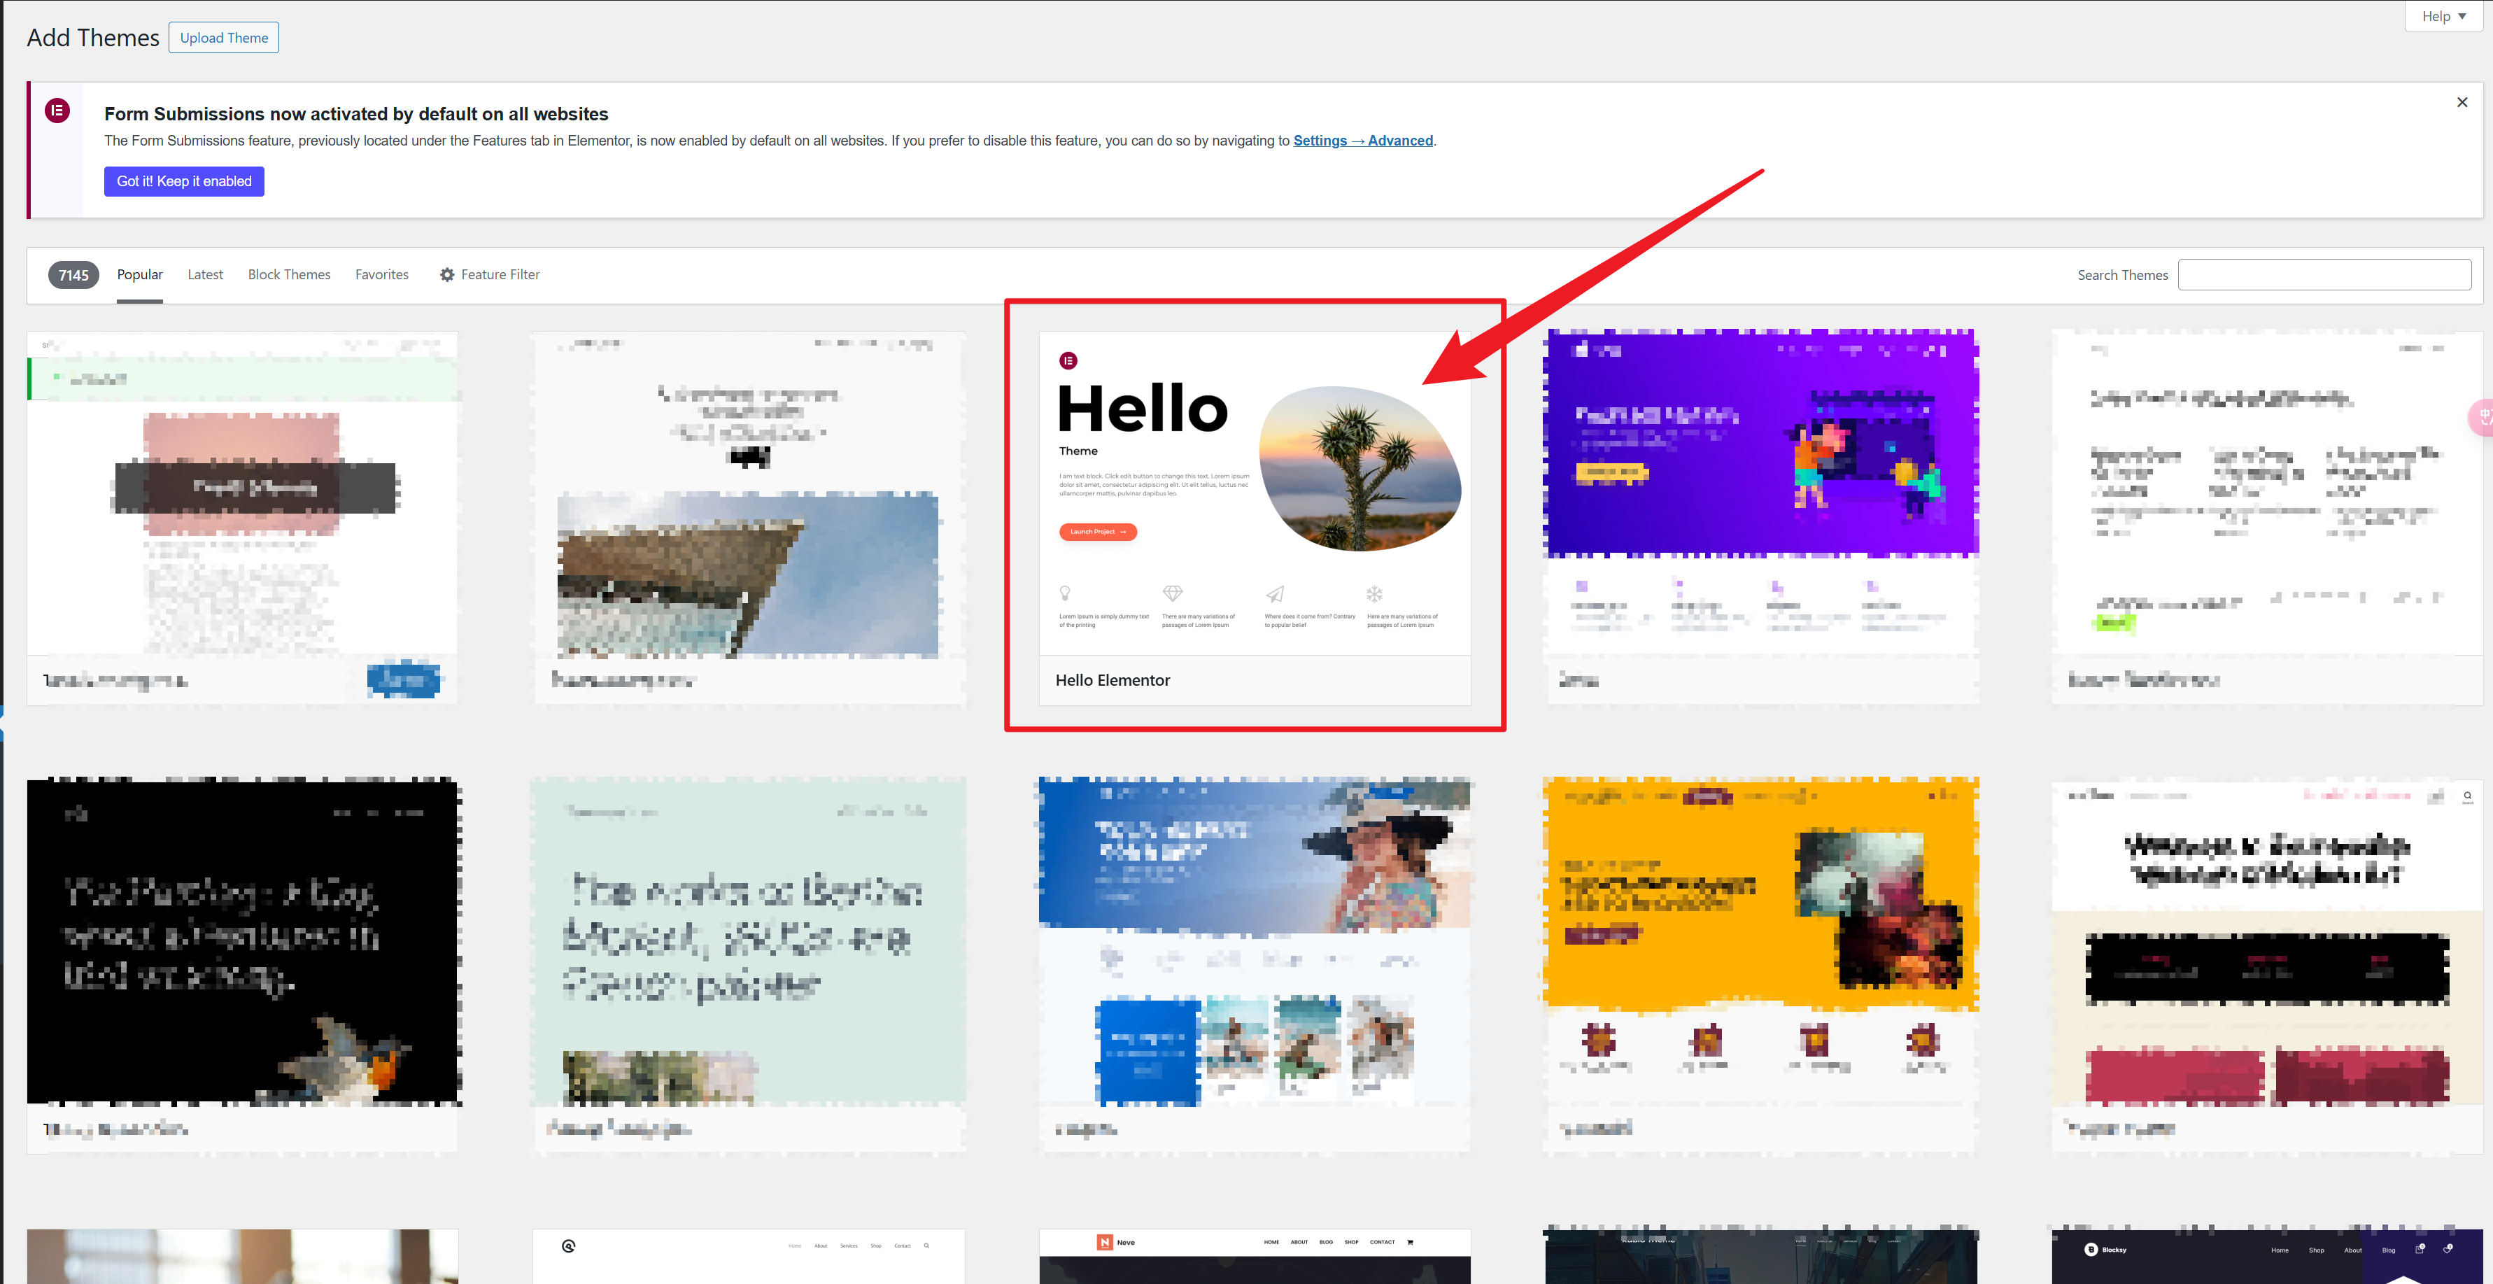Image resolution: width=2493 pixels, height=1284 pixels.
Task: Click the Upload Theme button
Action: 224,37
